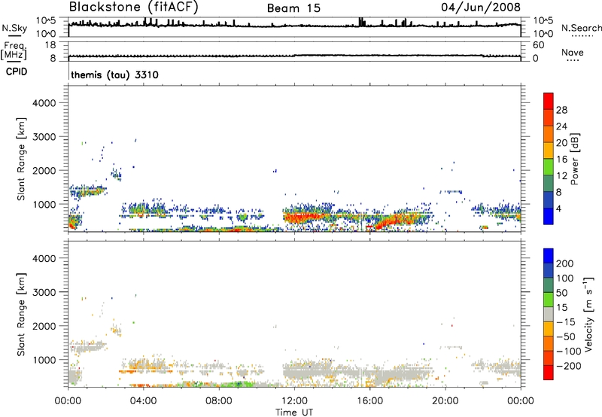
Task: Click the blue top of the Velocity colorbar
Action: click(x=549, y=256)
